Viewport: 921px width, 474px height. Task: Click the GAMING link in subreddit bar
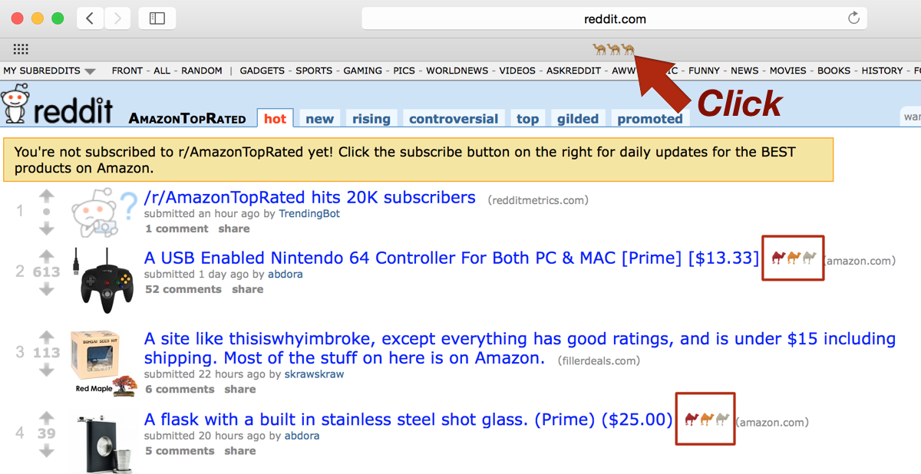coord(362,71)
